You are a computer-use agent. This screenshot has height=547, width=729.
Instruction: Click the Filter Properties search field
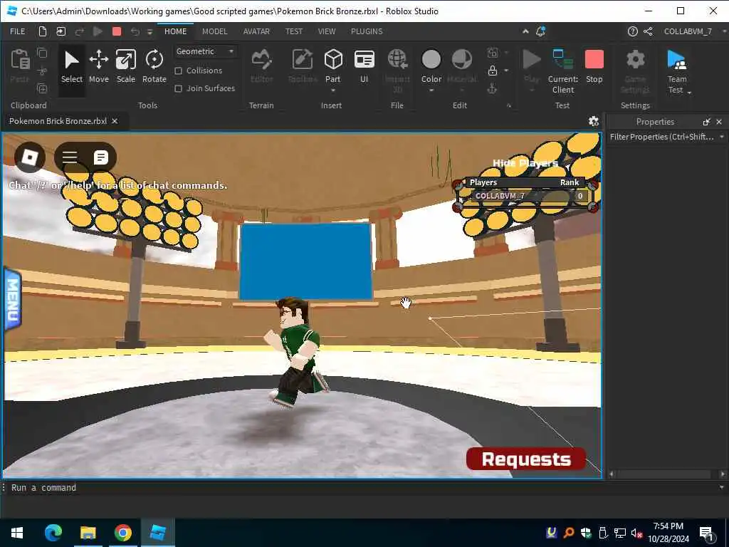(662, 137)
